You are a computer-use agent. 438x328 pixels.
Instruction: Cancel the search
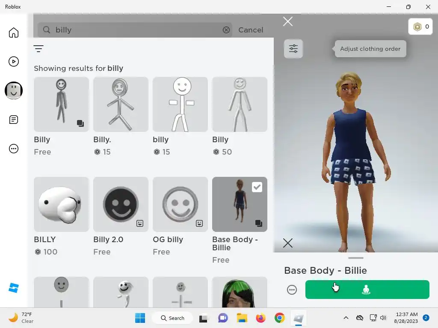251,30
